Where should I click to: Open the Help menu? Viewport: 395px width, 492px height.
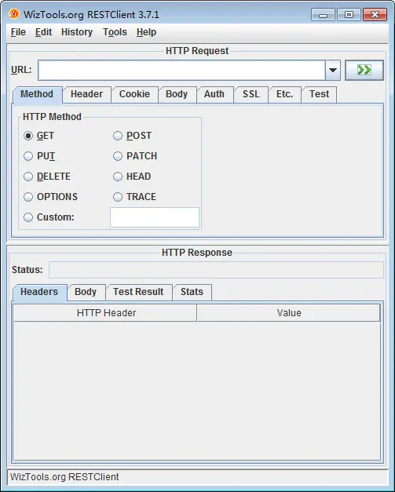(146, 32)
